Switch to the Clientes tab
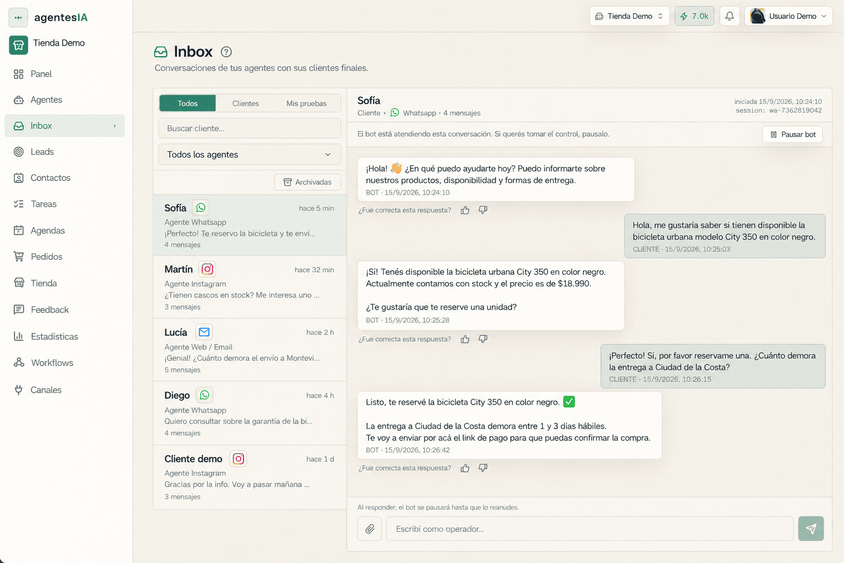 click(246, 103)
